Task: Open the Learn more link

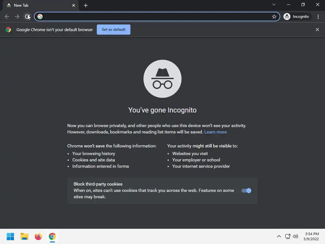Action: click(216, 132)
